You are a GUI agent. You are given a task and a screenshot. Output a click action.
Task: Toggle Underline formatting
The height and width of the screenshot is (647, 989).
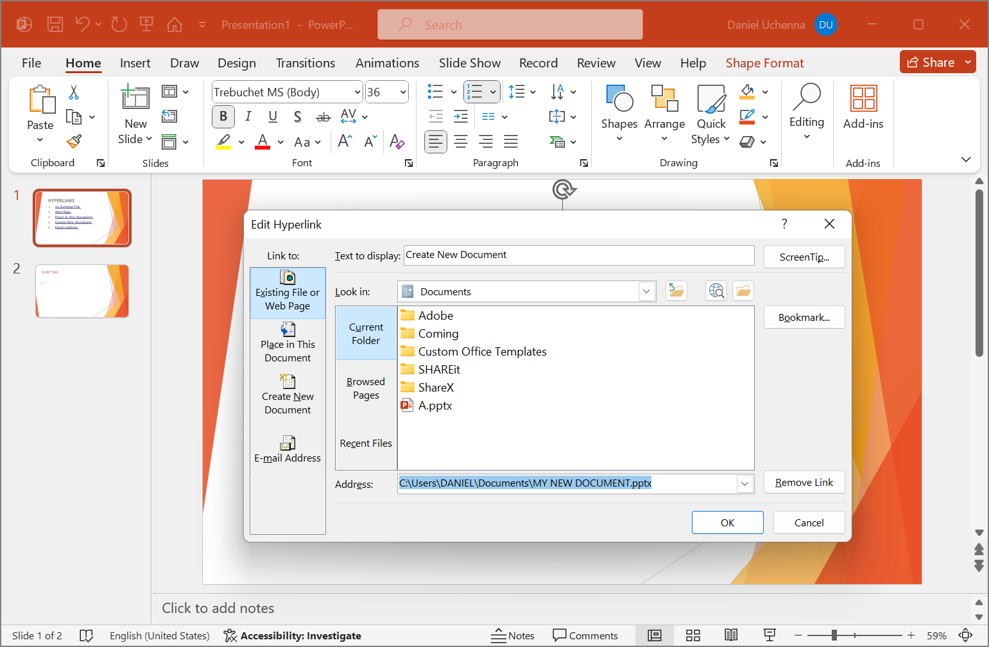[x=273, y=116]
